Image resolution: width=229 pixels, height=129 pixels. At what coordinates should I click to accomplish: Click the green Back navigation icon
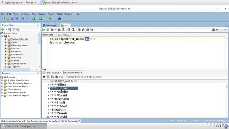[x=34, y=19]
